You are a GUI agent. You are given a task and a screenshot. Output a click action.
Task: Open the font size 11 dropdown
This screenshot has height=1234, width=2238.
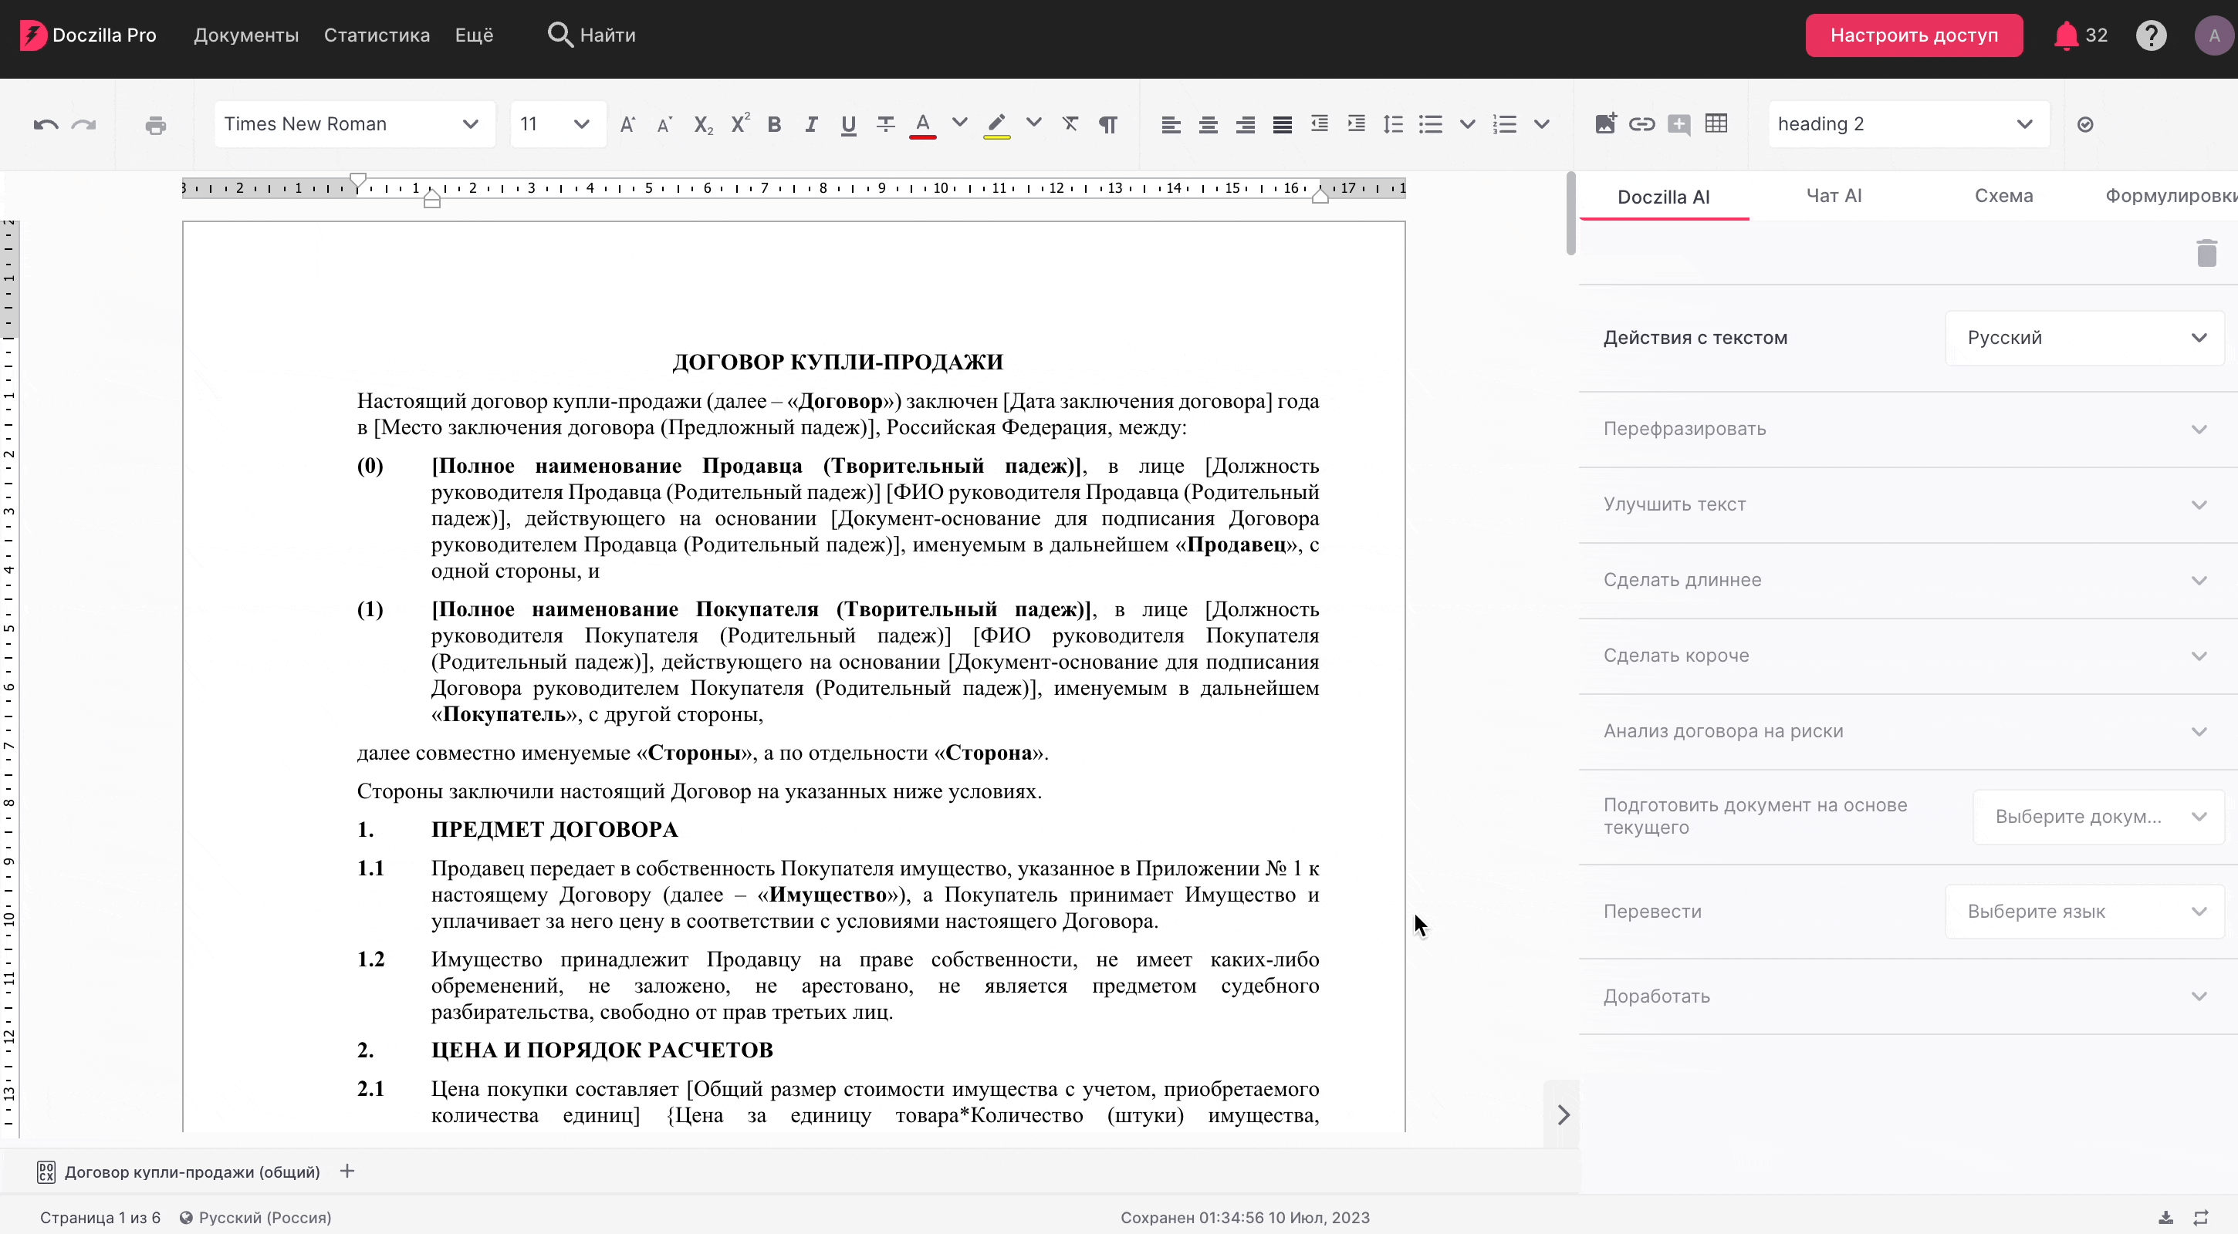[558, 124]
